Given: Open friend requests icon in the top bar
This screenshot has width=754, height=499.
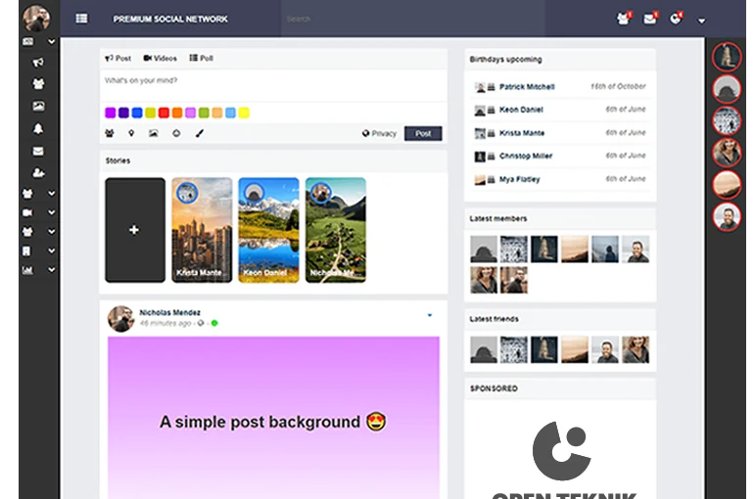Looking at the screenshot, I should pos(624,19).
